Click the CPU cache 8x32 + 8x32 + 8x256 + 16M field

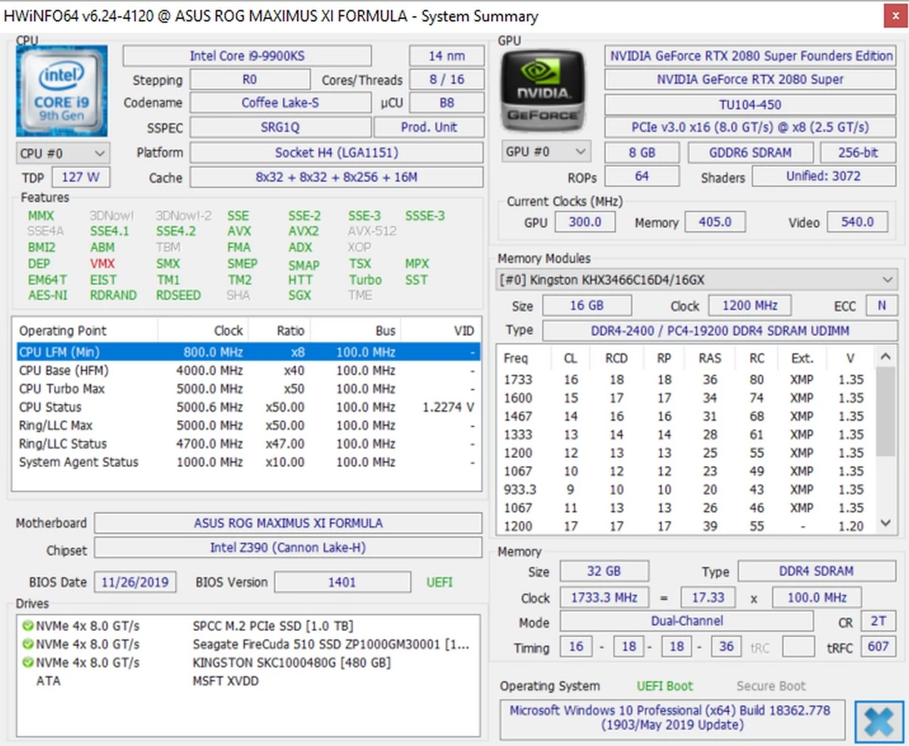coord(336,178)
